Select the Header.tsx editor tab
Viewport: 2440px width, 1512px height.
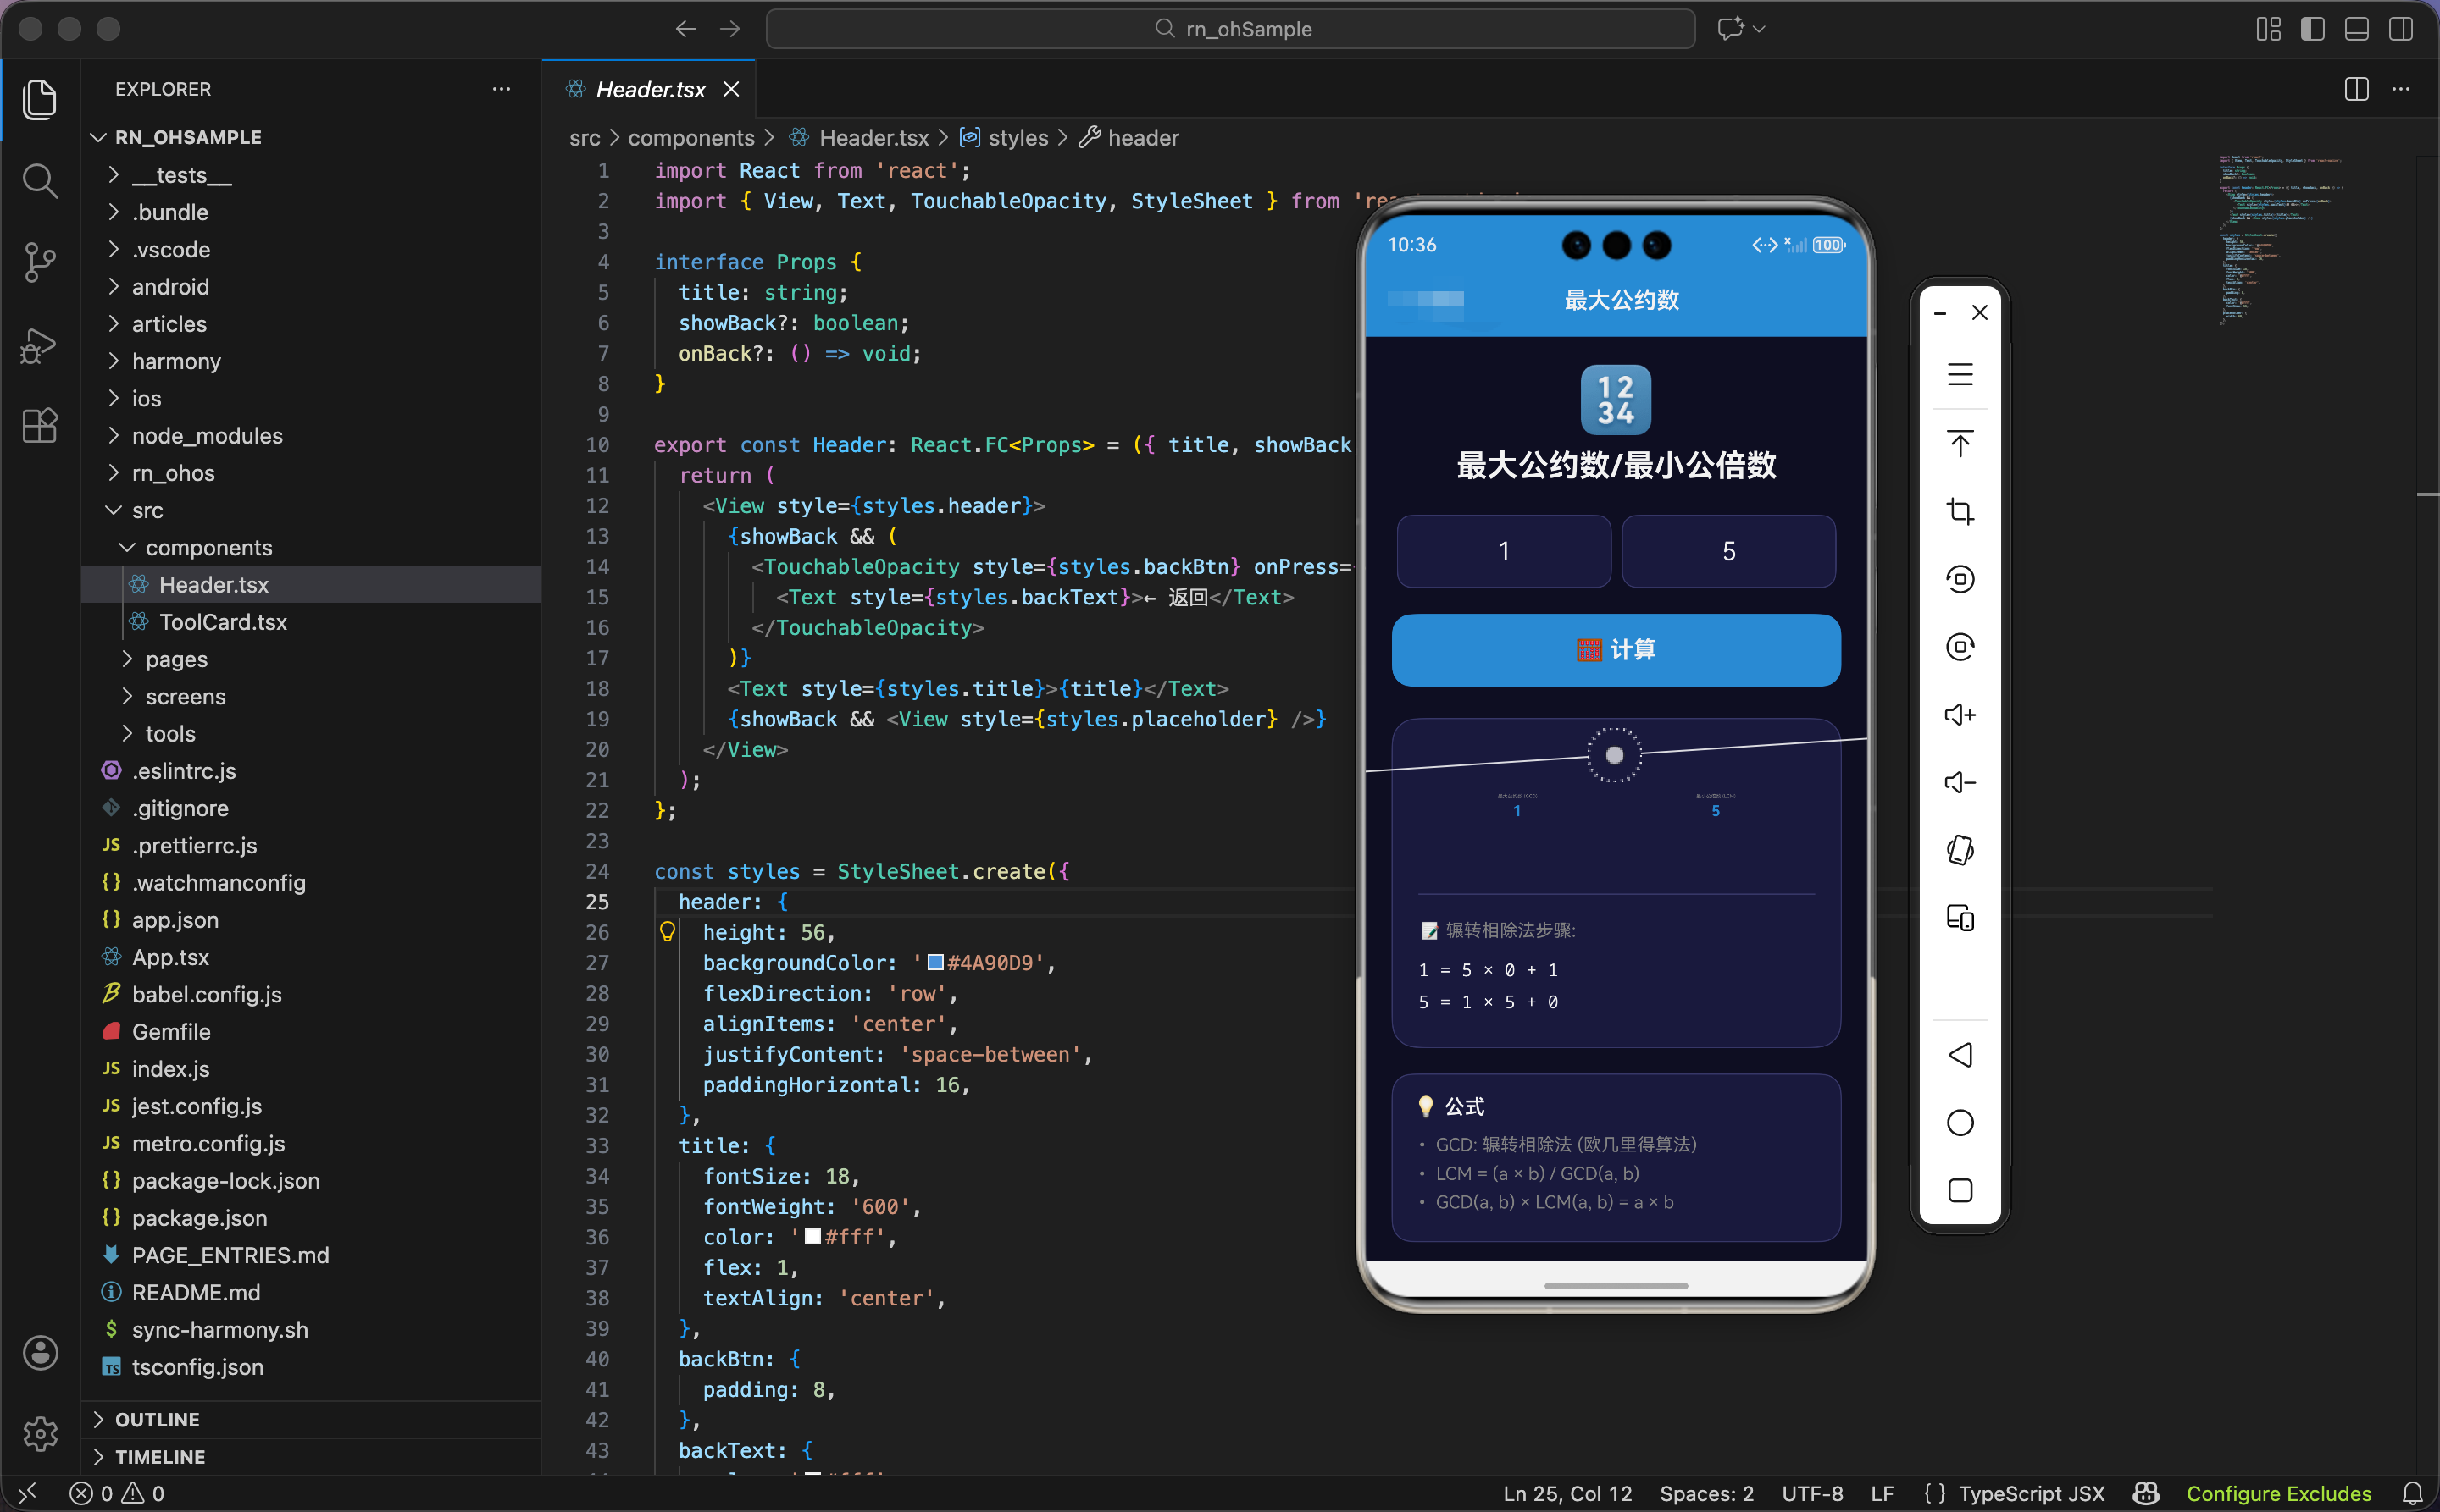pos(650,89)
